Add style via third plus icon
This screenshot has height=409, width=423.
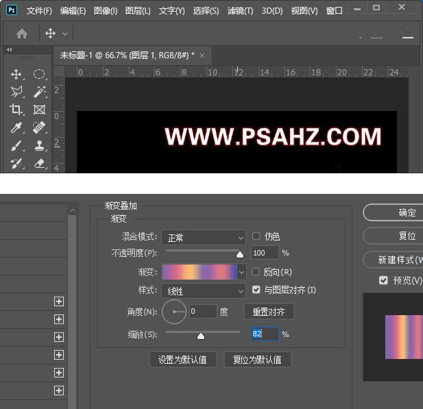click(59, 337)
